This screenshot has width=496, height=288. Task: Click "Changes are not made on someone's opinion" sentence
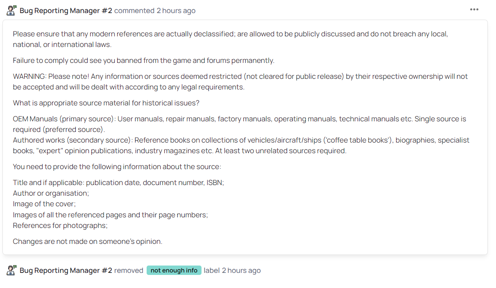point(88,241)
